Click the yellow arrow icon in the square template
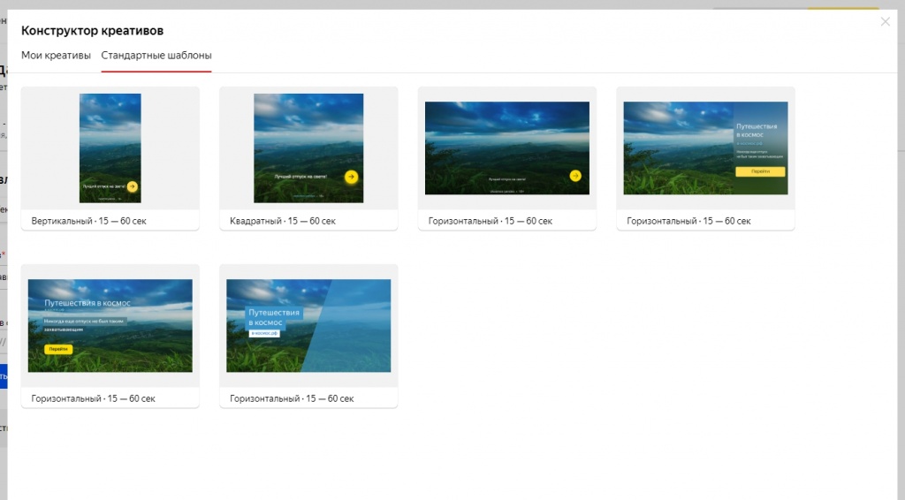Image resolution: width=905 pixels, height=500 pixels. coord(351,177)
